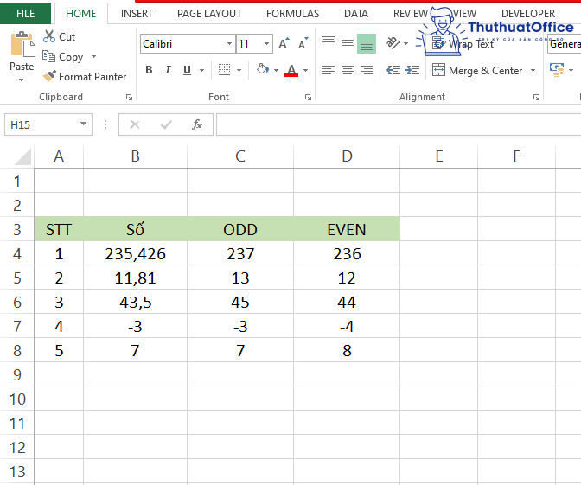581x485 pixels.
Task: Switch to the DEVELOPER tab
Action: 528,14
